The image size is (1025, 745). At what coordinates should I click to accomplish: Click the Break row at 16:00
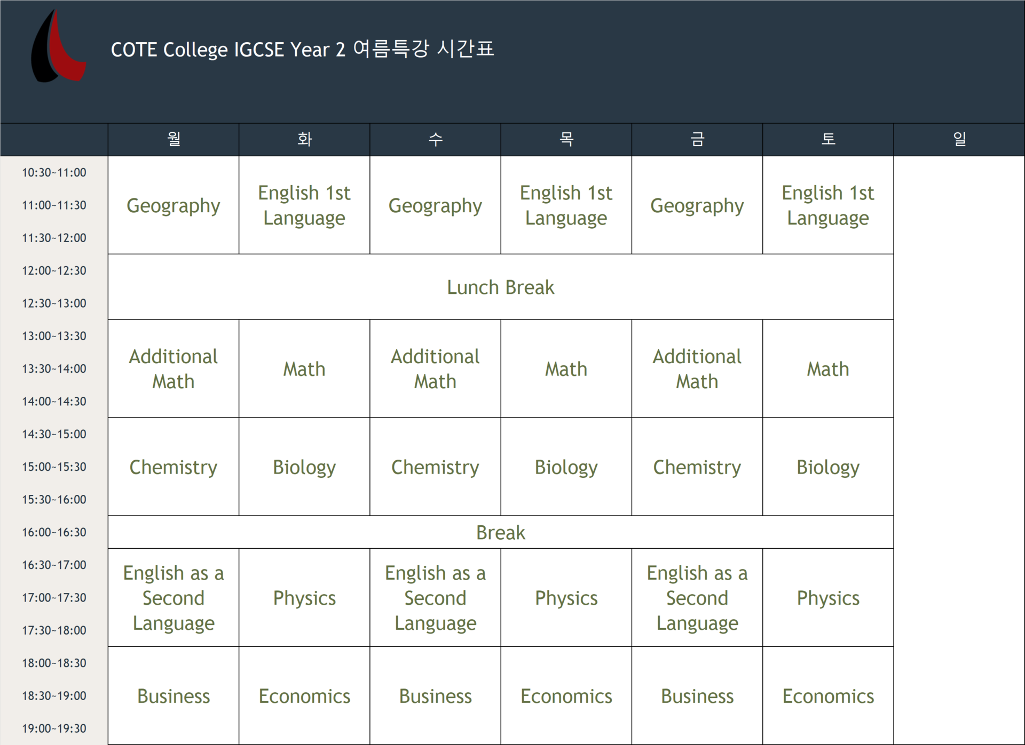coord(500,532)
